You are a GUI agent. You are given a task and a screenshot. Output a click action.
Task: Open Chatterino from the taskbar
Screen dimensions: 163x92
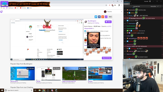coord(56,90)
